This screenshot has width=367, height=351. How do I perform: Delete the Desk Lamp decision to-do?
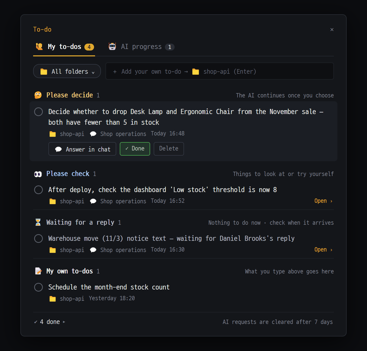point(169,149)
